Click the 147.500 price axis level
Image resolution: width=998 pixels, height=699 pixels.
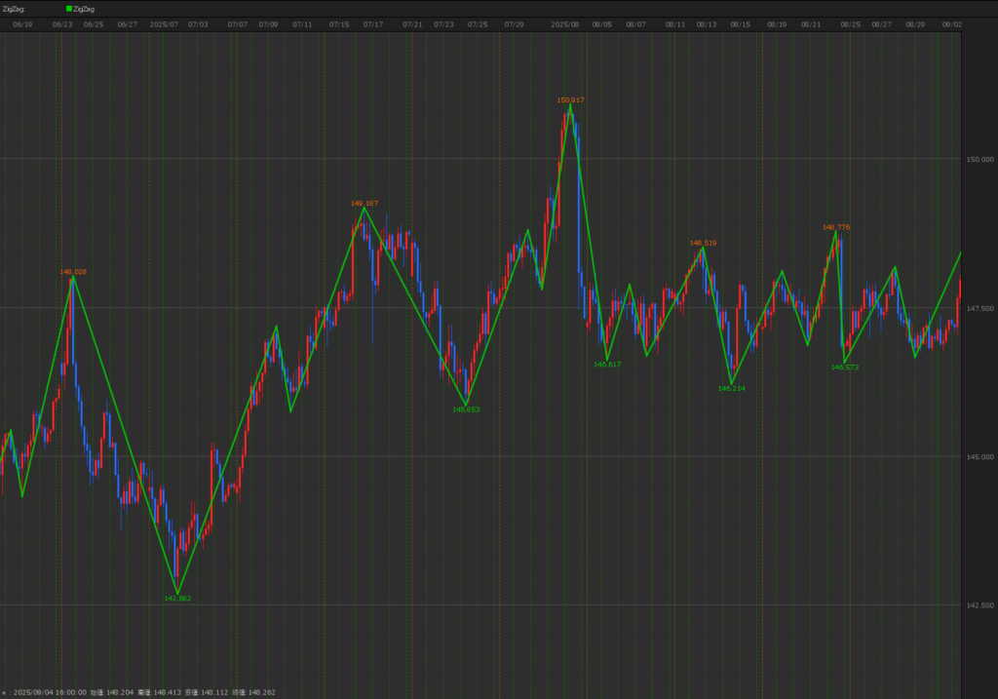pos(979,308)
